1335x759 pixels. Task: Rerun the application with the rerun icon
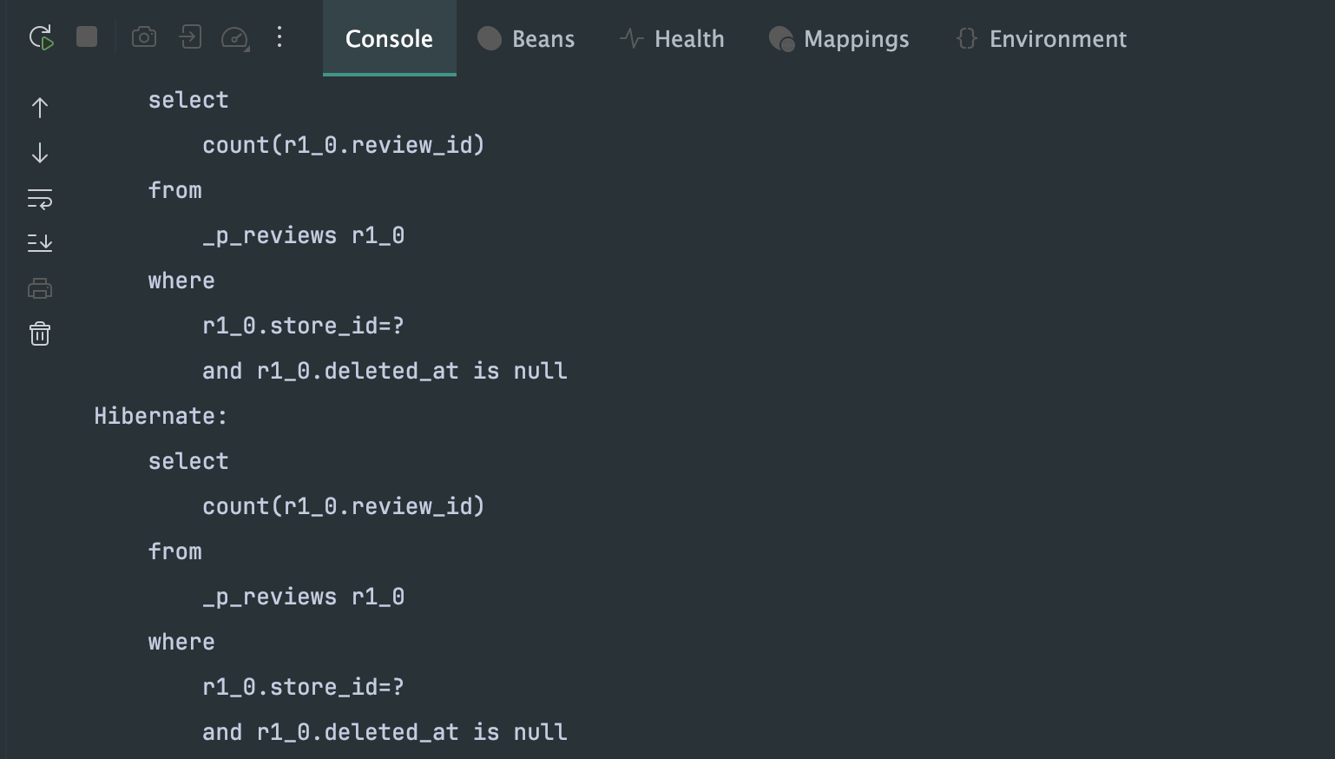(x=41, y=37)
